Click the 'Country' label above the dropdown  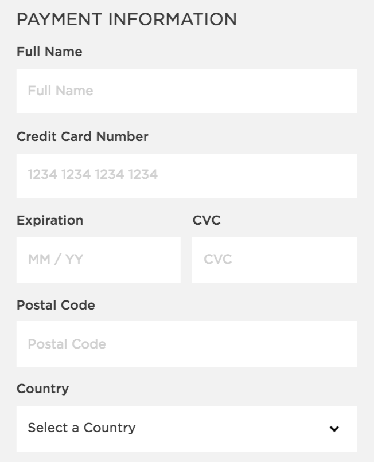pos(42,389)
